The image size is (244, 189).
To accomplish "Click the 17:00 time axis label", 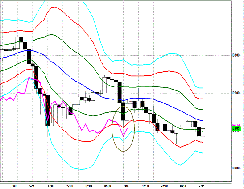I will coord(51,186).
